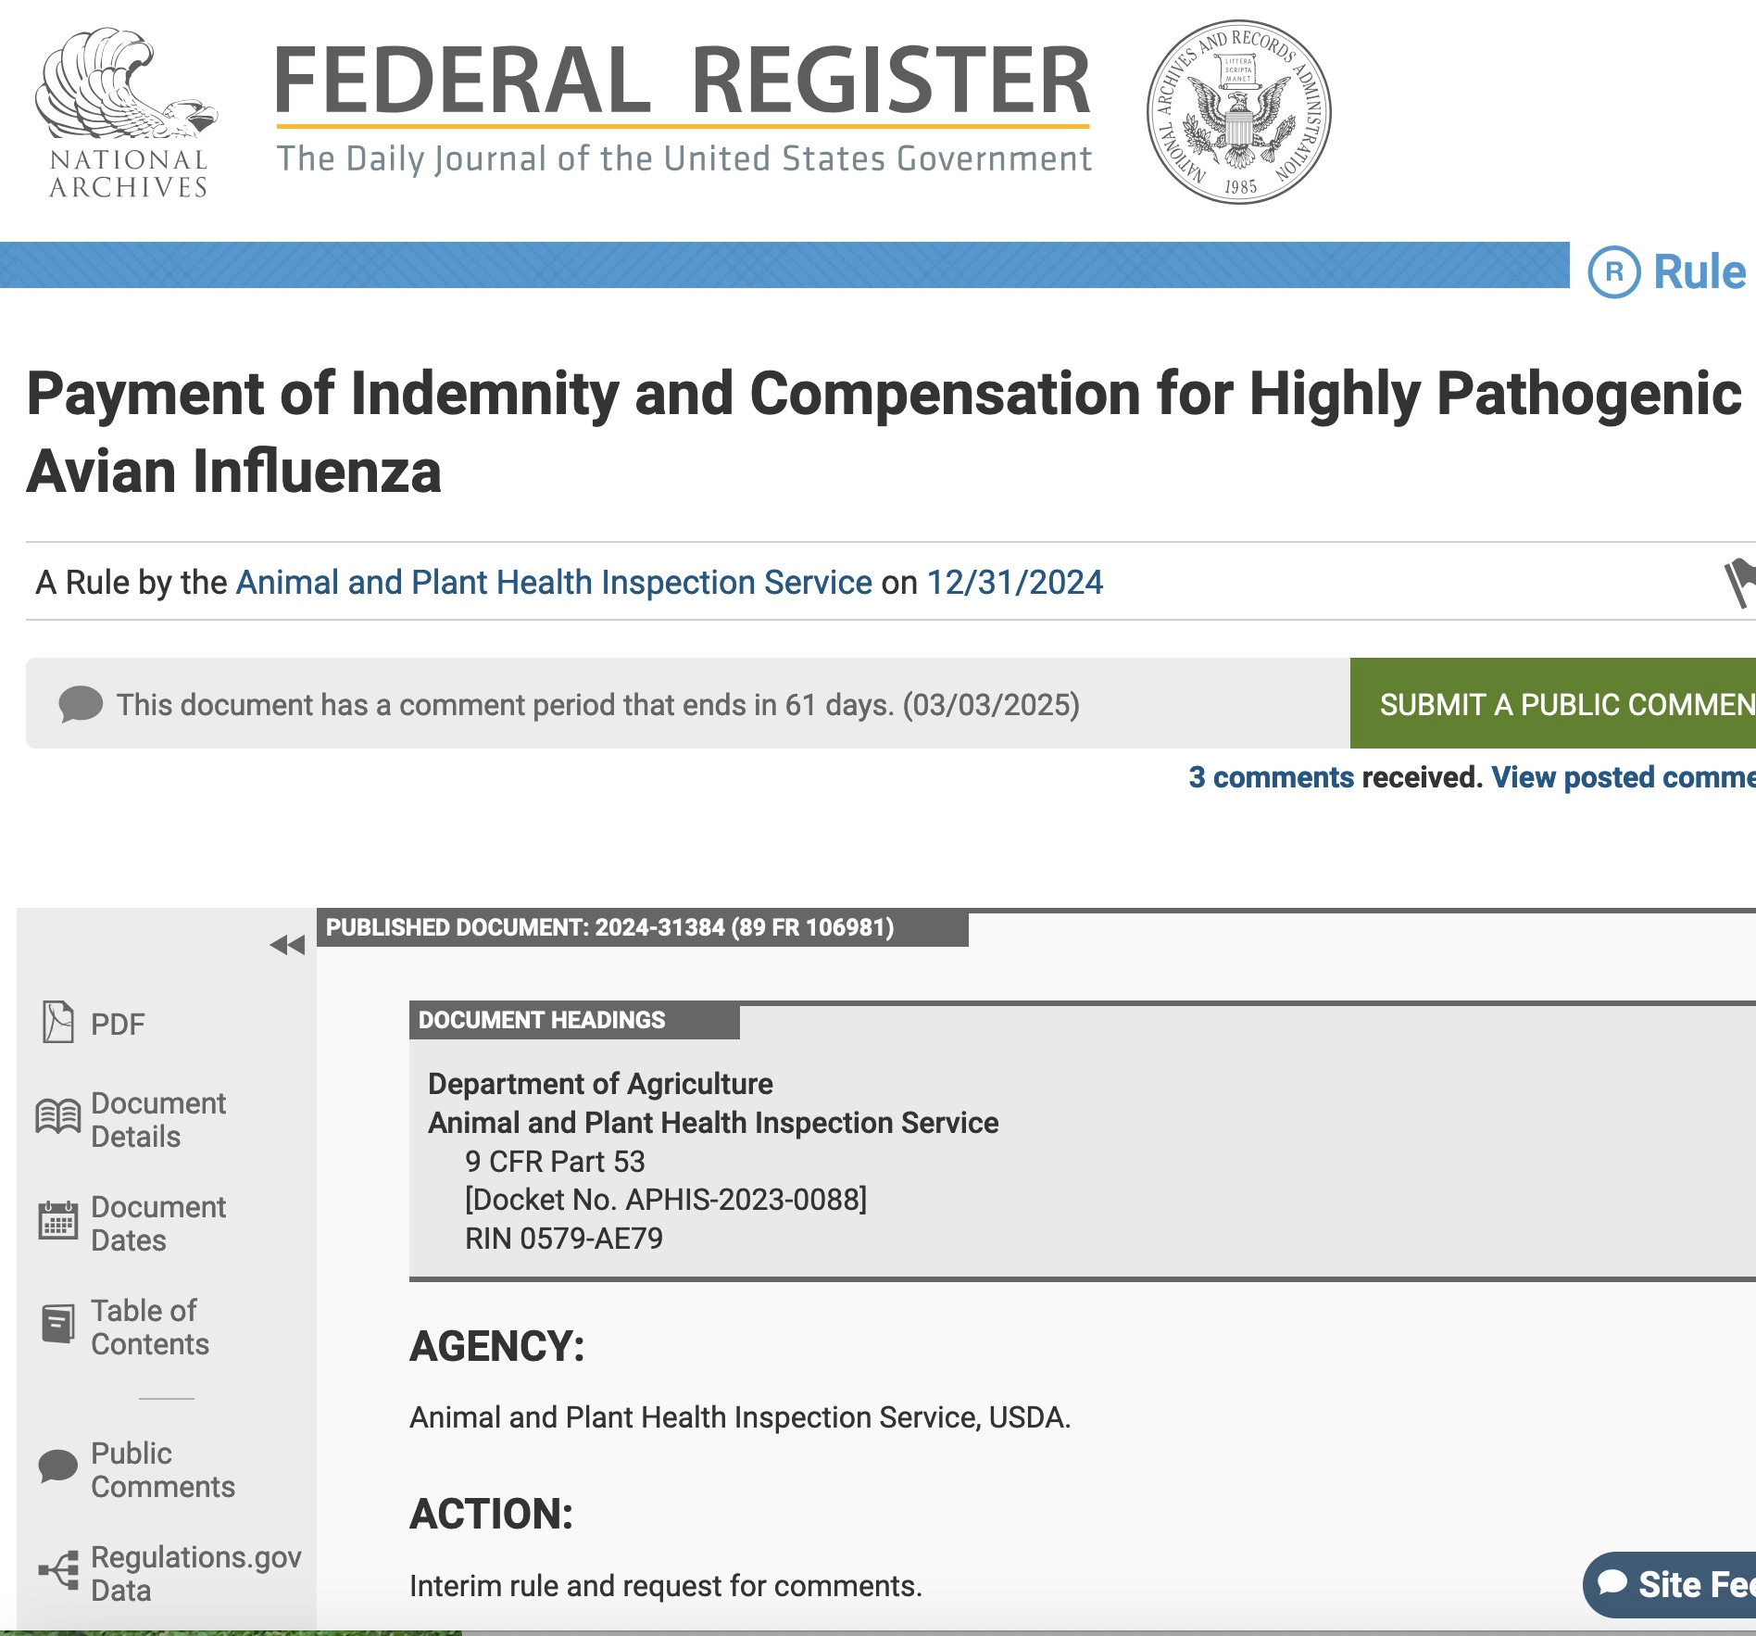Click the Public Comments bubble icon
The image size is (1756, 1636).
pos(57,1468)
